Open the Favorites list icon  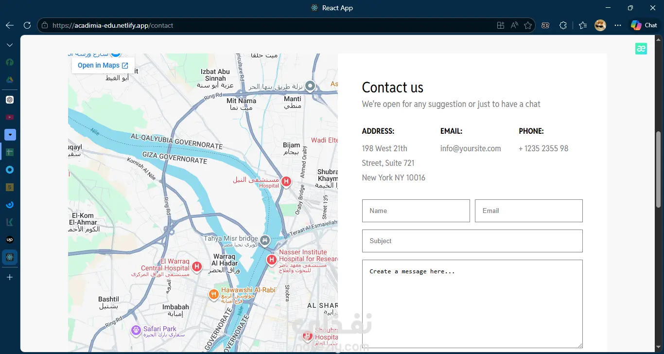pyautogui.click(x=583, y=25)
